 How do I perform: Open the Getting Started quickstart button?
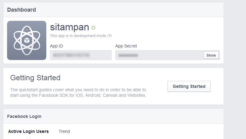(189, 86)
